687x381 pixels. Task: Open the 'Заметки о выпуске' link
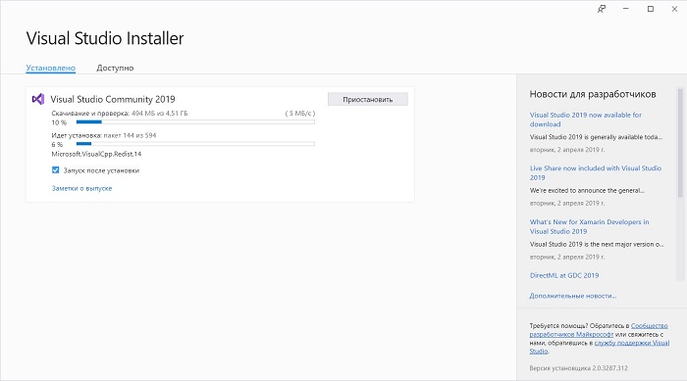coord(81,188)
